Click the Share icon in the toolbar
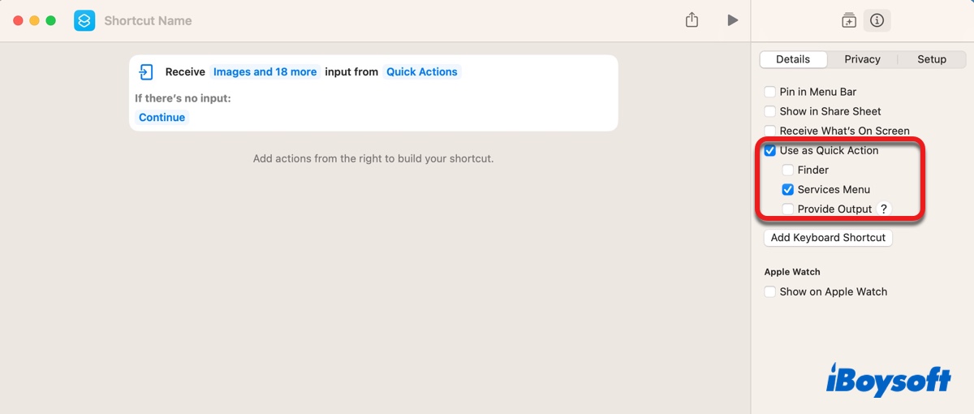974x414 pixels. [x=692, y=20]
